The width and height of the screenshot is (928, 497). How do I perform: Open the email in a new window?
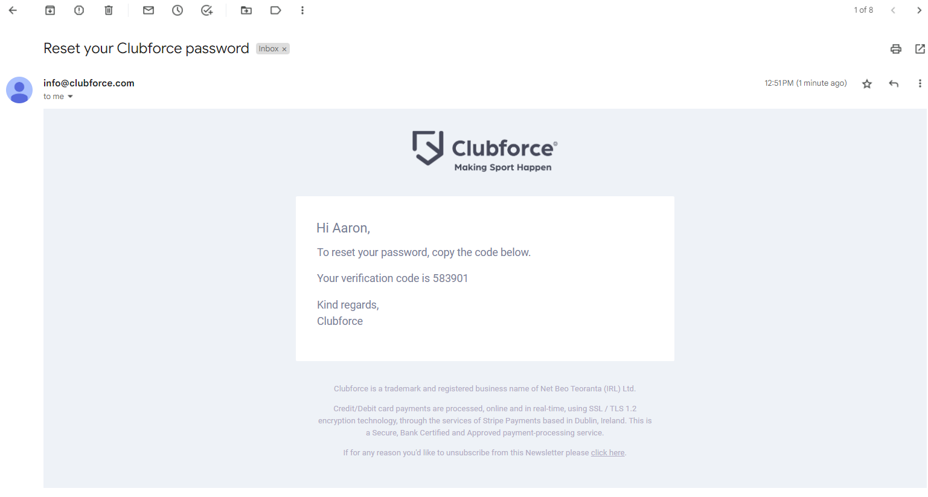point(920,49)
